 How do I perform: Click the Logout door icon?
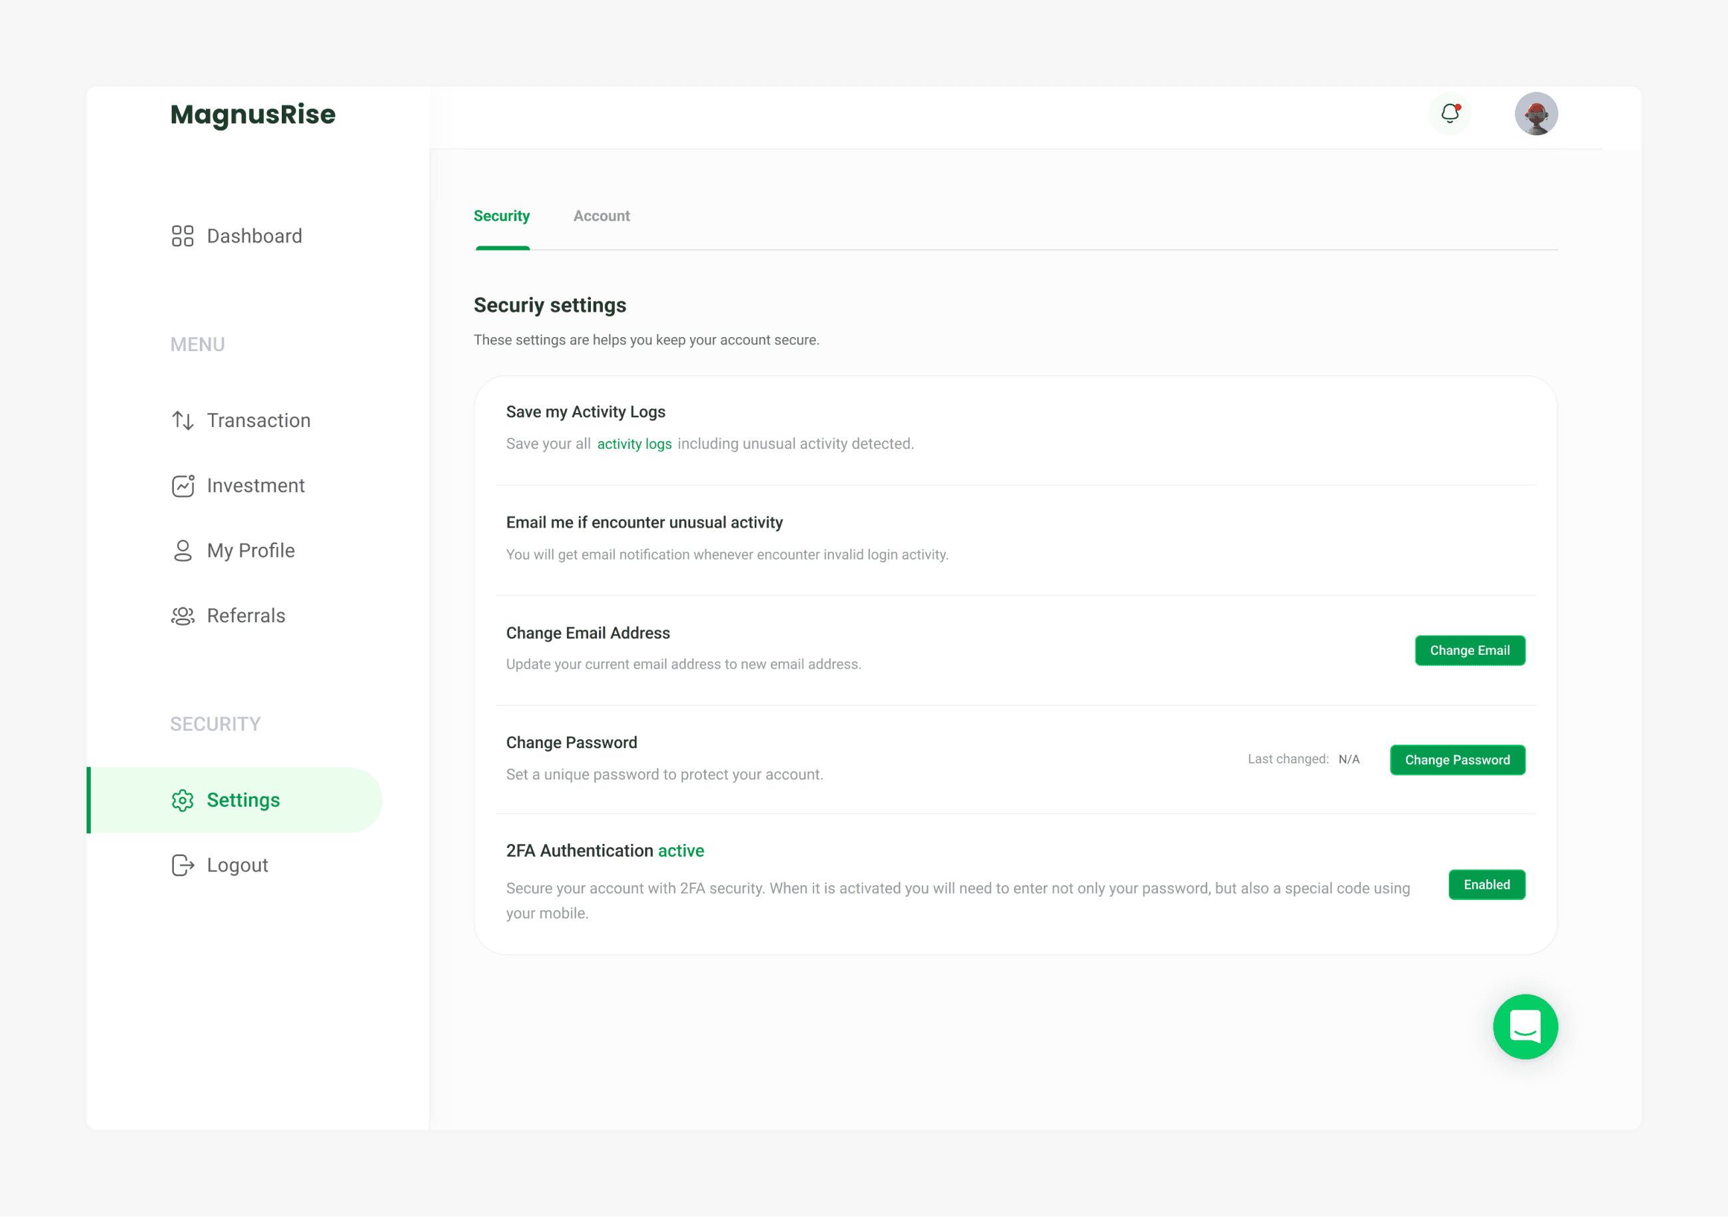click(x=182, y=865)
